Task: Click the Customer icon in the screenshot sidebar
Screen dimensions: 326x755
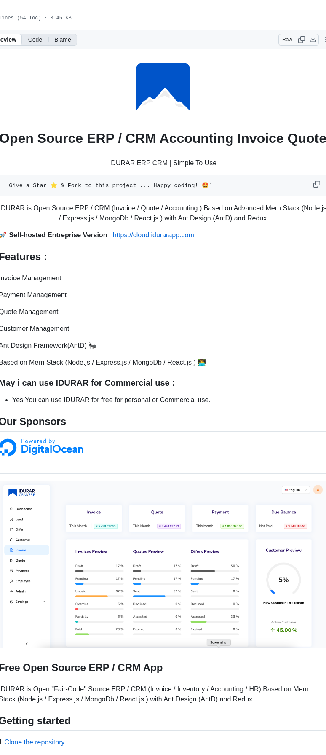Action: click(x=11, y=540)
